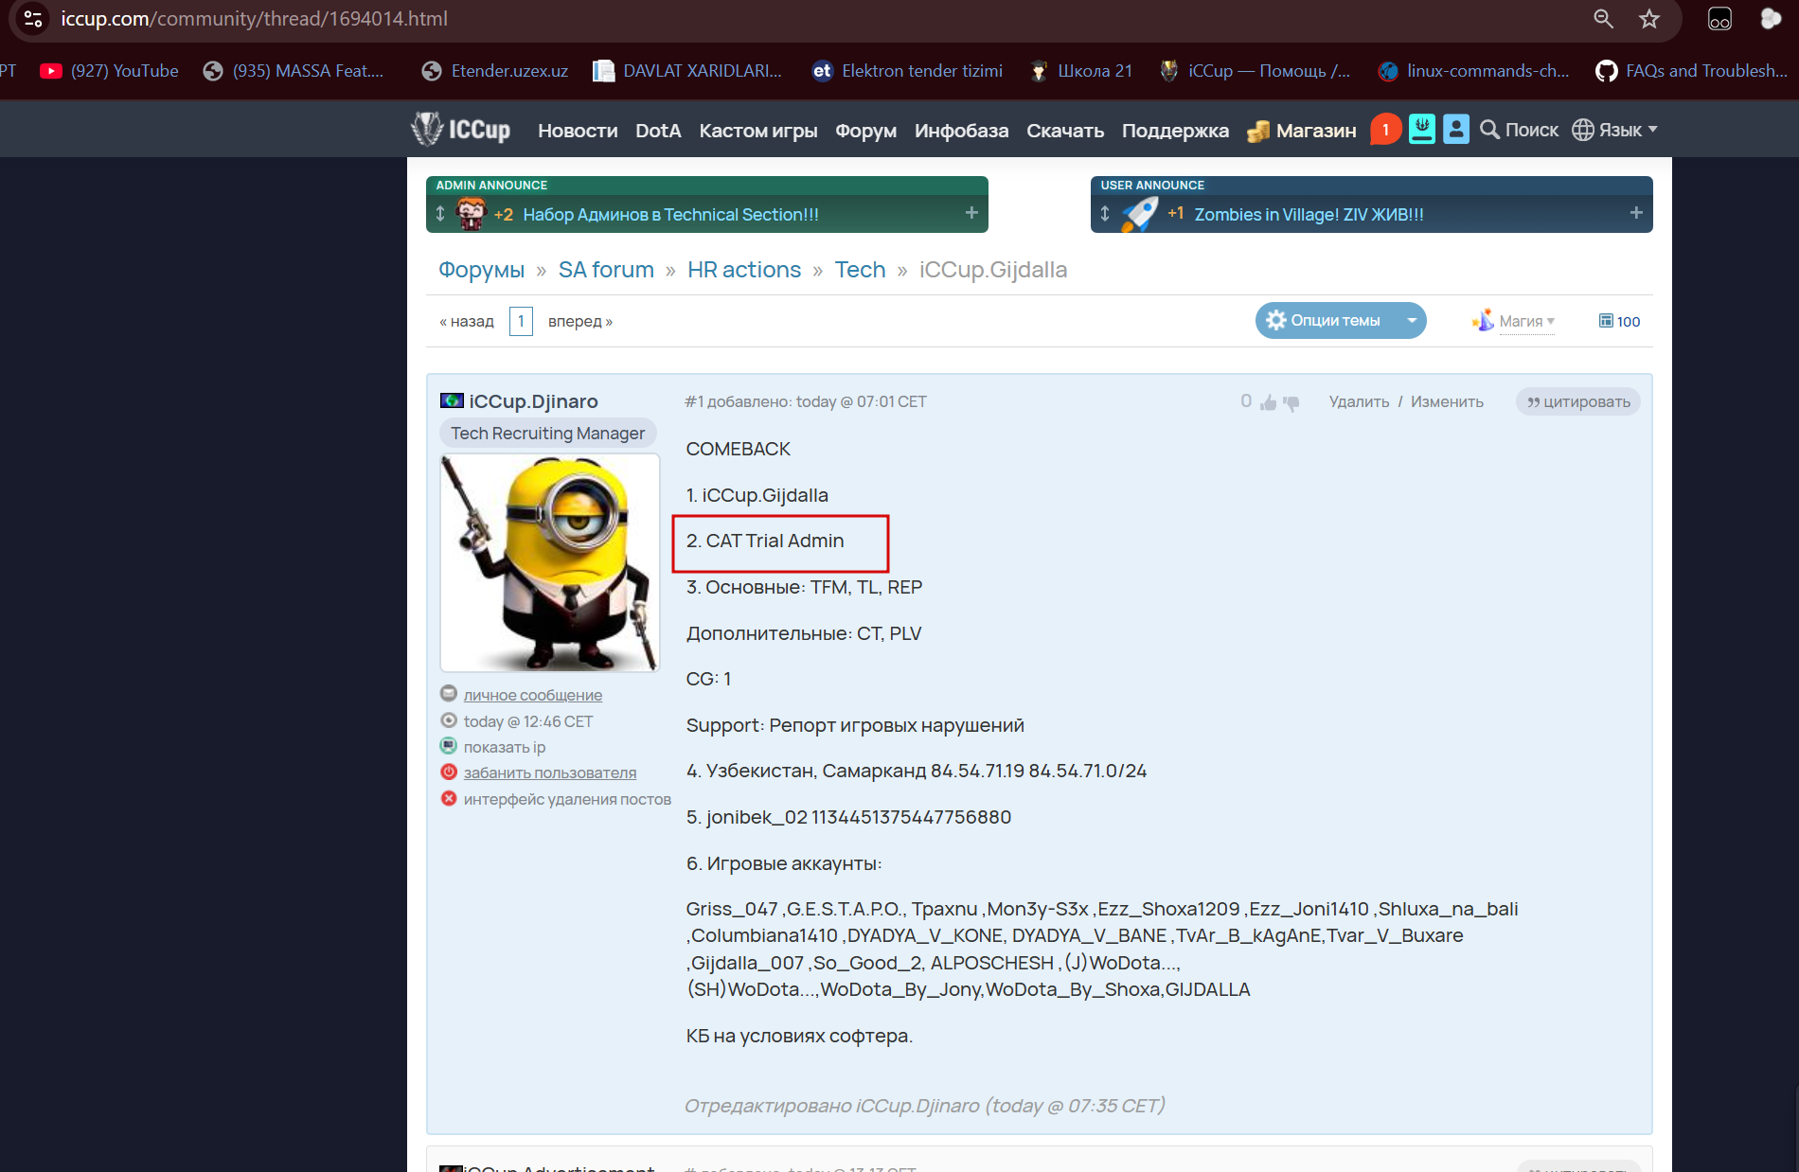
Task: Open iCCup.Djinaro user profile name
Action: 533,401
